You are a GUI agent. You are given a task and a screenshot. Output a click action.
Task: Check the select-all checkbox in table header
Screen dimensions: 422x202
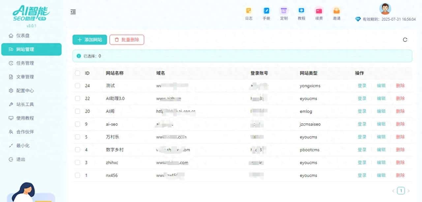pyautogui.click(x=77, y=73)
